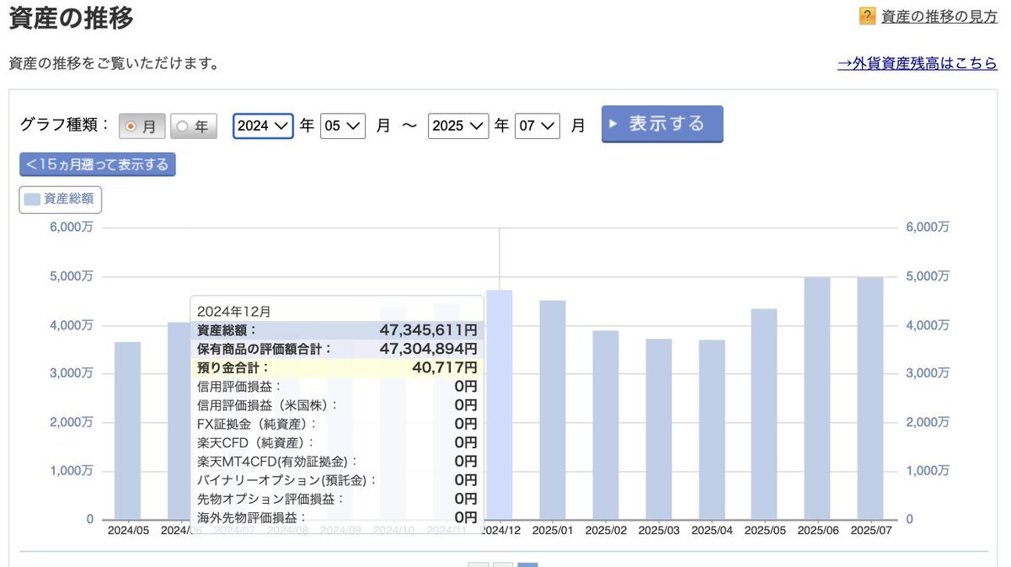The width and height of the screenshot is (1011, 567).
Task: Click the 2,000万 label on the left axis
Action: 72,422
